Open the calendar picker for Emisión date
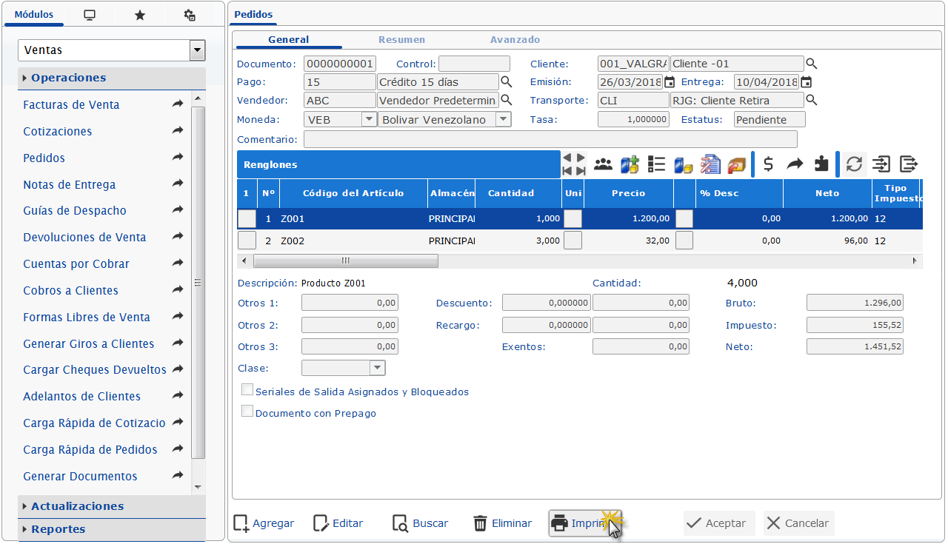 click(670, 82)
